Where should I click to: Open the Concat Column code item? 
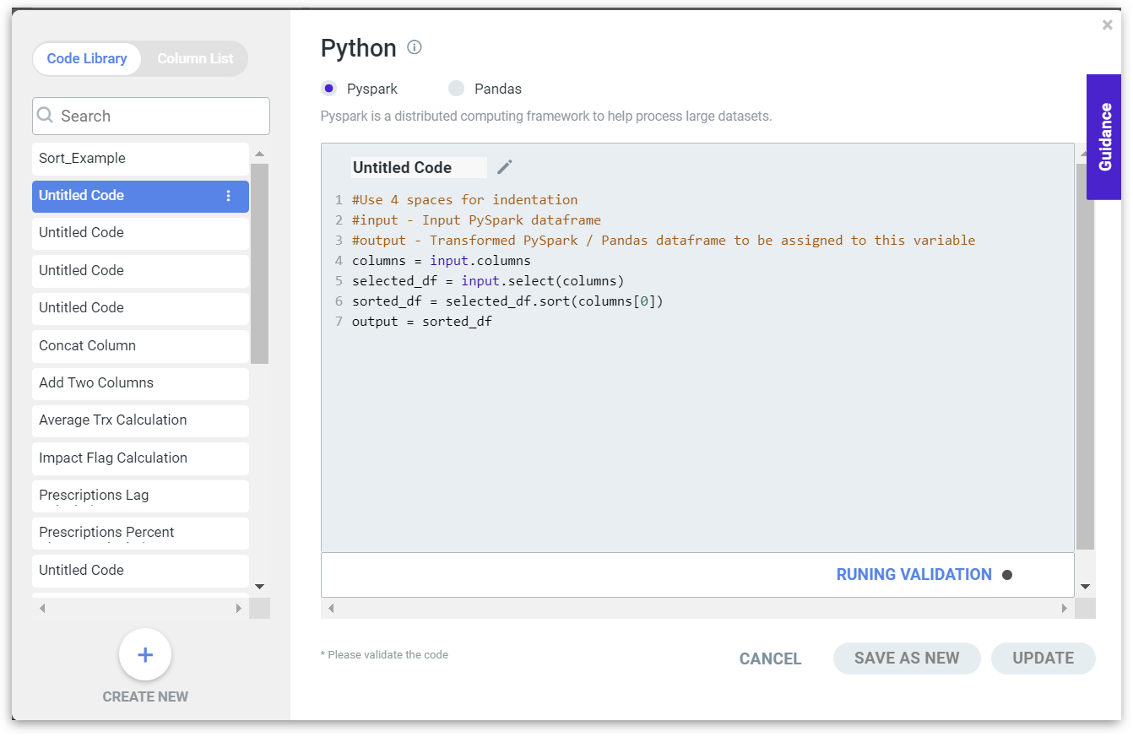pos(140,346)
